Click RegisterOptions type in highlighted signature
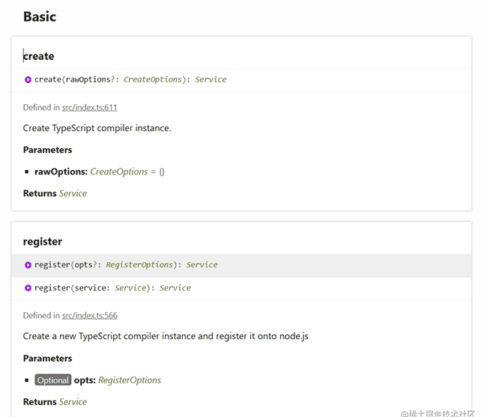Screen dimensions: 487x417 (x=139, y=265)
